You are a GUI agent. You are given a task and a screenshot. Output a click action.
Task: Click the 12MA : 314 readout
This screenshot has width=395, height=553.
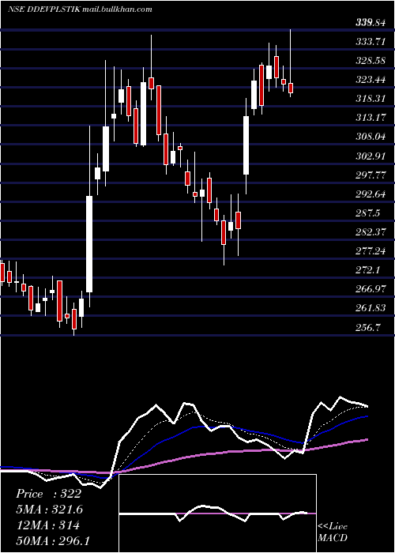pos(47,525)
